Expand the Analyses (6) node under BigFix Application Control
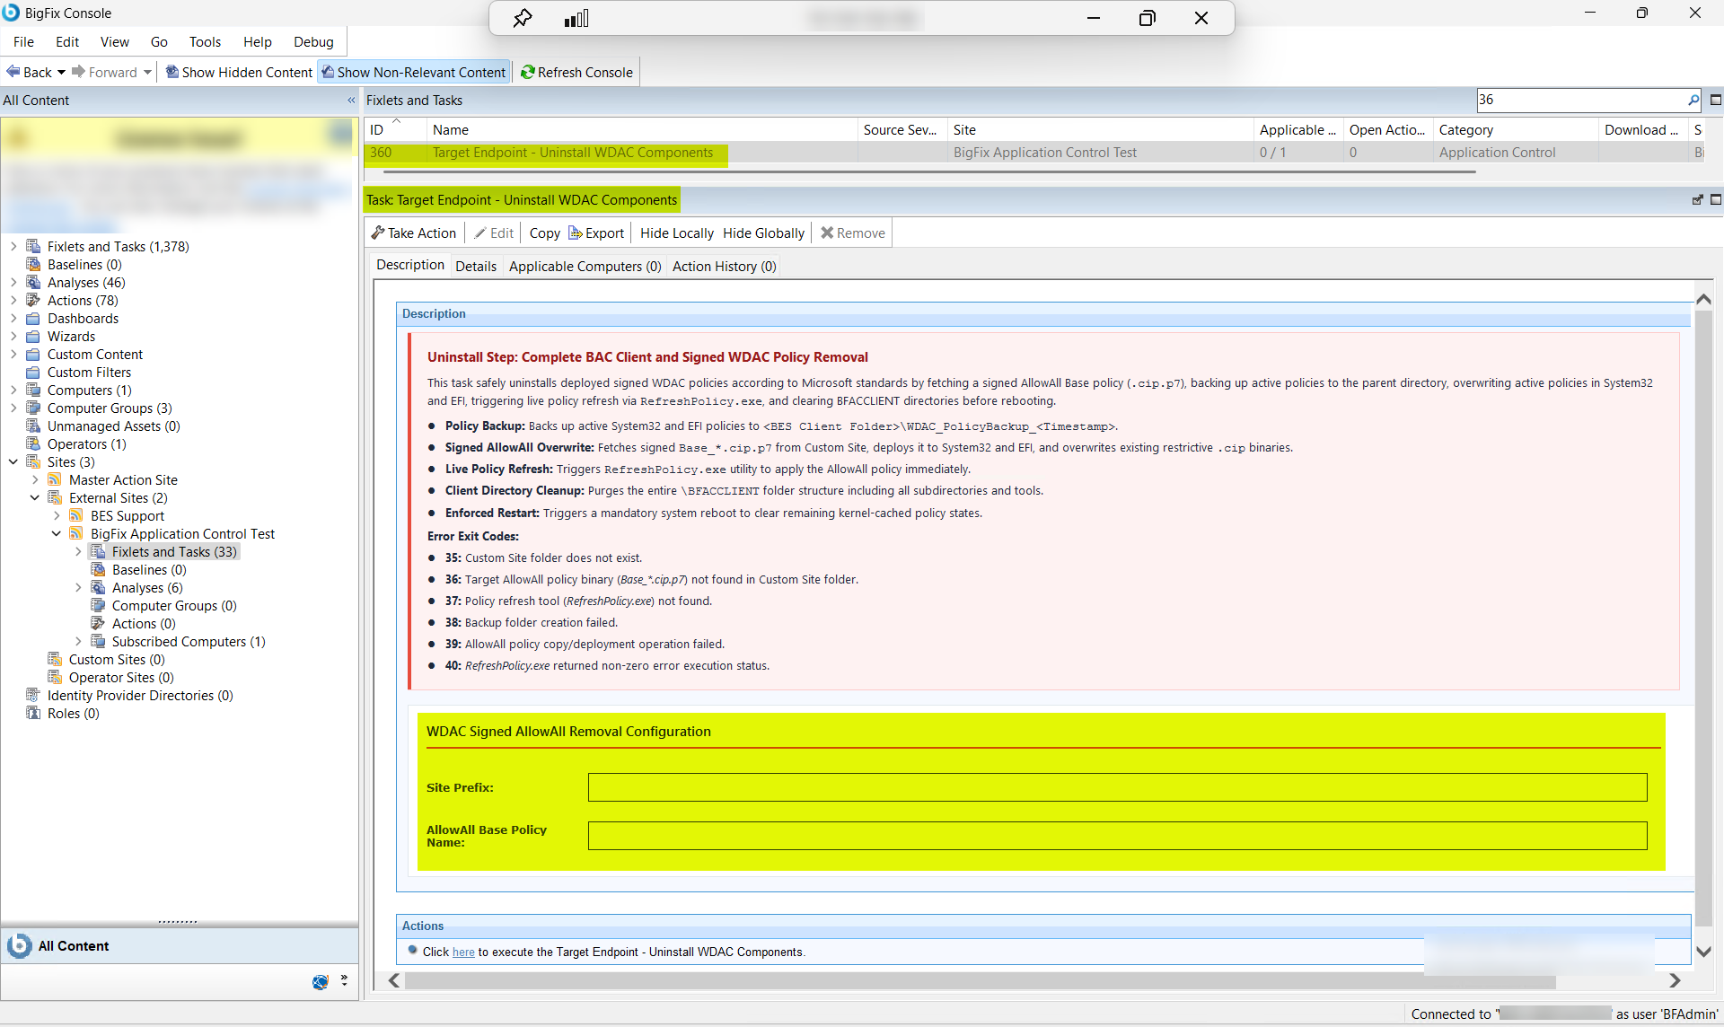 (x=78, y=588)
